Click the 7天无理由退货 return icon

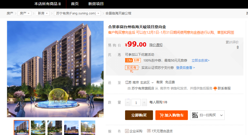(x=149, y=131)
